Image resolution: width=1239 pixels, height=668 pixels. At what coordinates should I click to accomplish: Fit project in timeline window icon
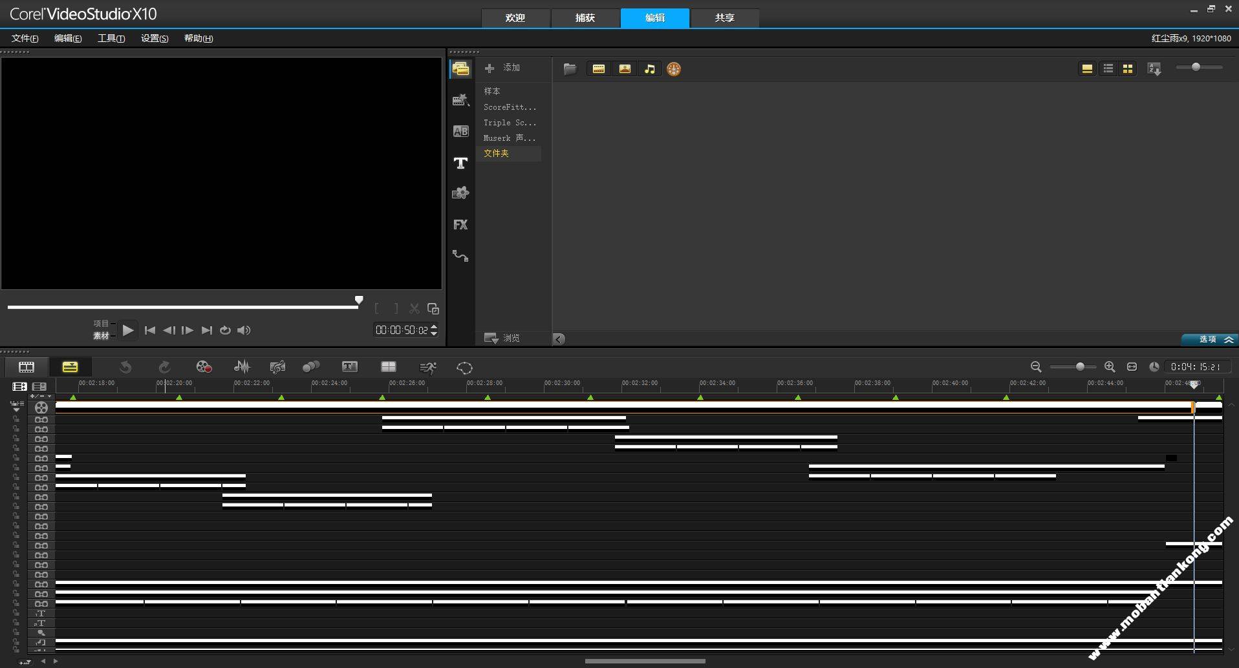(x=1132, y=367)
